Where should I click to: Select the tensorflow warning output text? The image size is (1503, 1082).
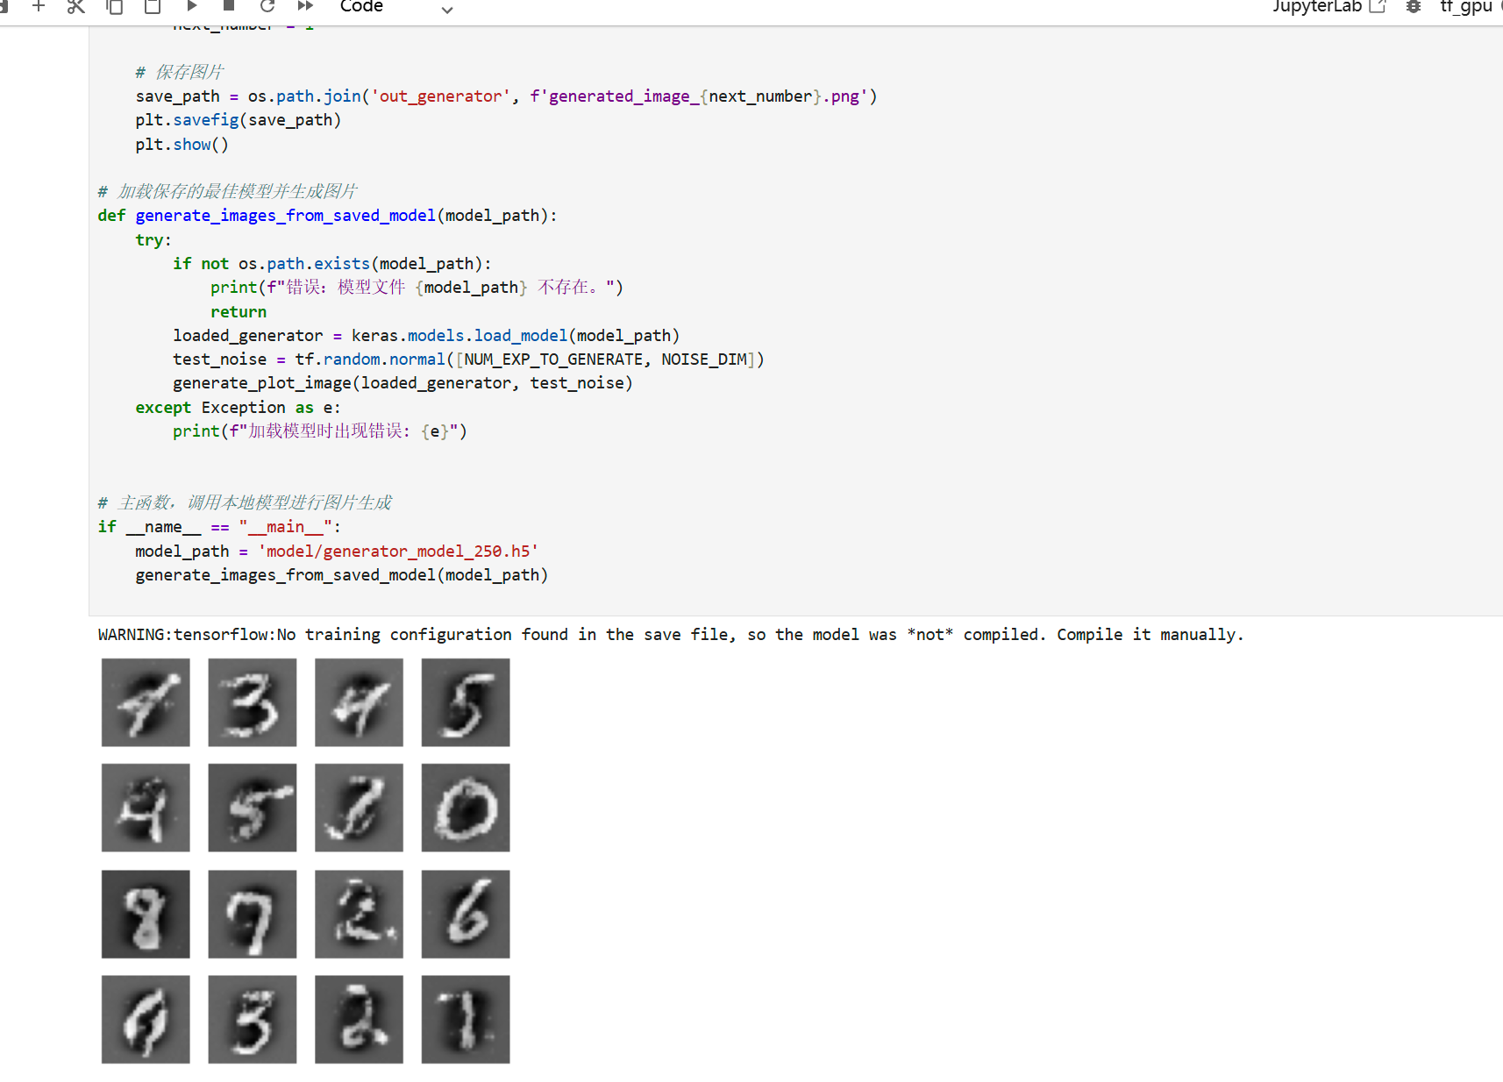669,634
